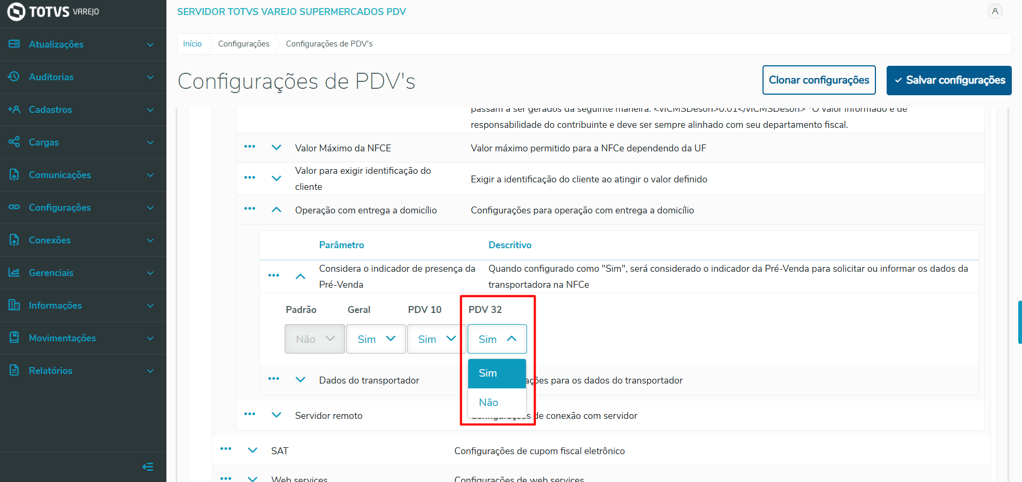This screenshot has height=482, width=1022.
Task: Open options for Dados do transportador
Action: (x=274, y=379)
